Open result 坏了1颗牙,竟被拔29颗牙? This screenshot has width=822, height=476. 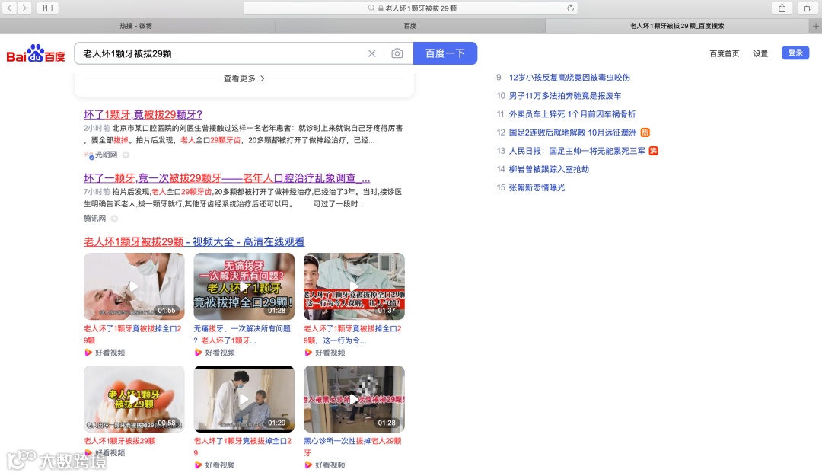(x=142, y=114)
